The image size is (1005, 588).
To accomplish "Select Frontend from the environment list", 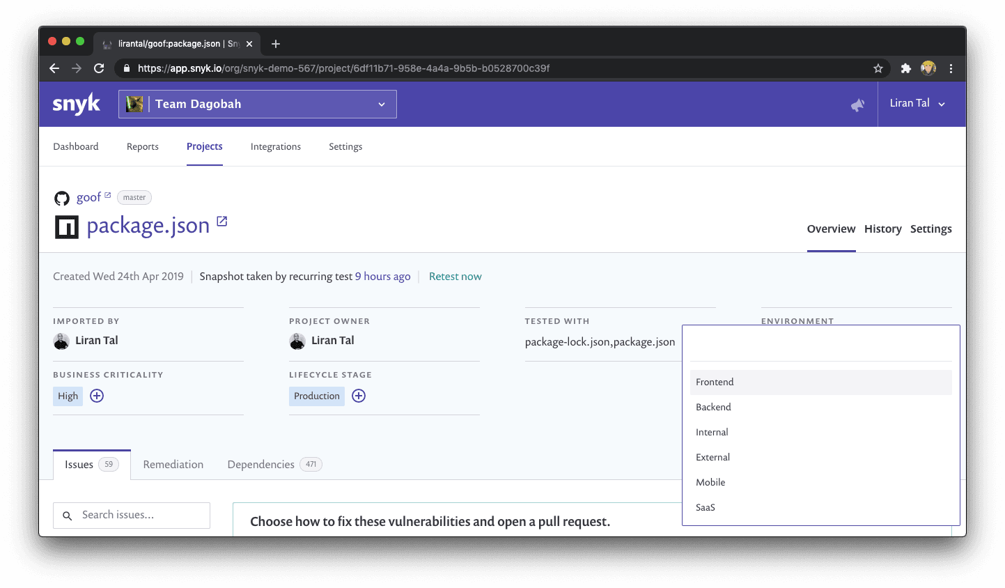I will [x=821, y=382].
